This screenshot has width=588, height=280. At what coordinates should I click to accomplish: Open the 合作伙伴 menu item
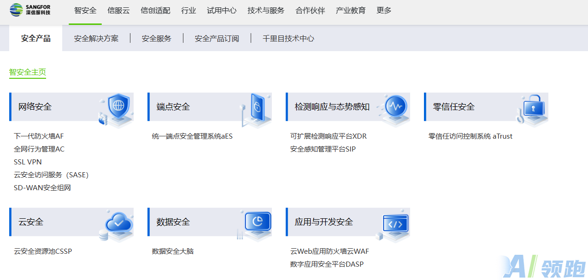click(310, 10)
